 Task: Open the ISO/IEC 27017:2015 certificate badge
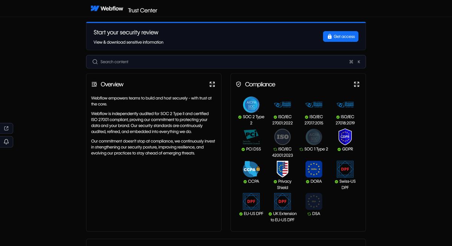(314, 105)
